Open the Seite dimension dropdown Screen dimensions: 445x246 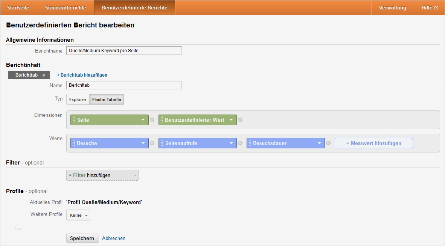click(x=142, y=119)
